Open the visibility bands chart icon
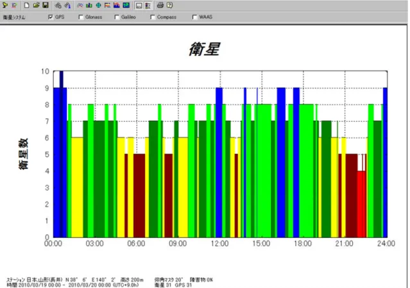The height and width of the screenshot is (288, 410). [107, 5]
